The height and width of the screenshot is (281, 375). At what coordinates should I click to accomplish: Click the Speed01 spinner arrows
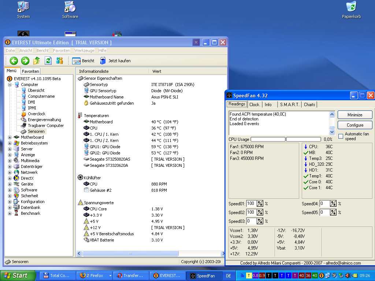click(260, 203)
